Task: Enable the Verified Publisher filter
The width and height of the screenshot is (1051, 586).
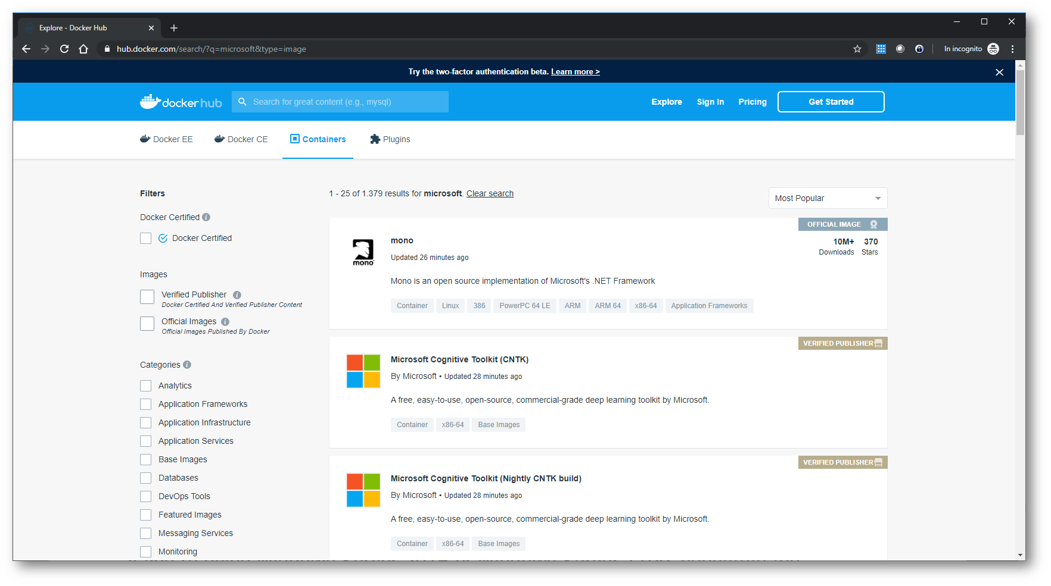Action: (147, 297)
